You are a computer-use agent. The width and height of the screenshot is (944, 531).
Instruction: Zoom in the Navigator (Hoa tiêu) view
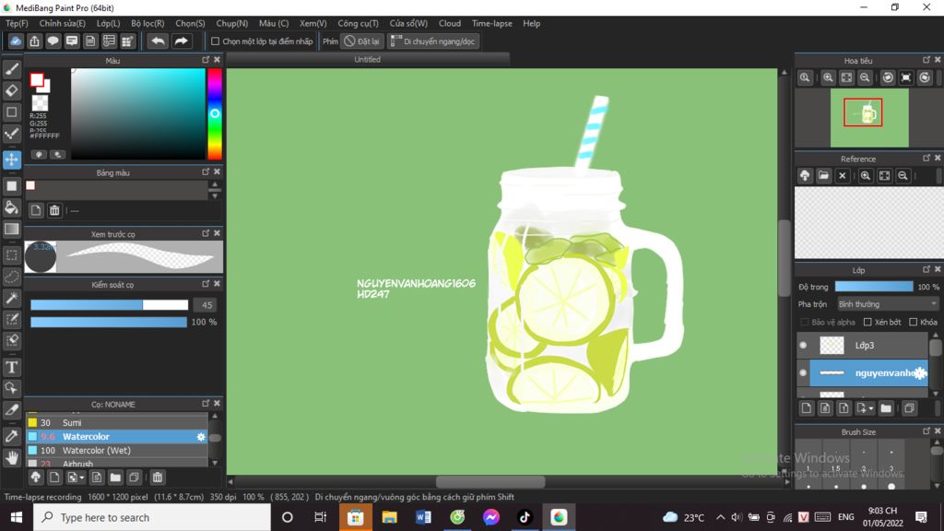[x=828, y=77]
